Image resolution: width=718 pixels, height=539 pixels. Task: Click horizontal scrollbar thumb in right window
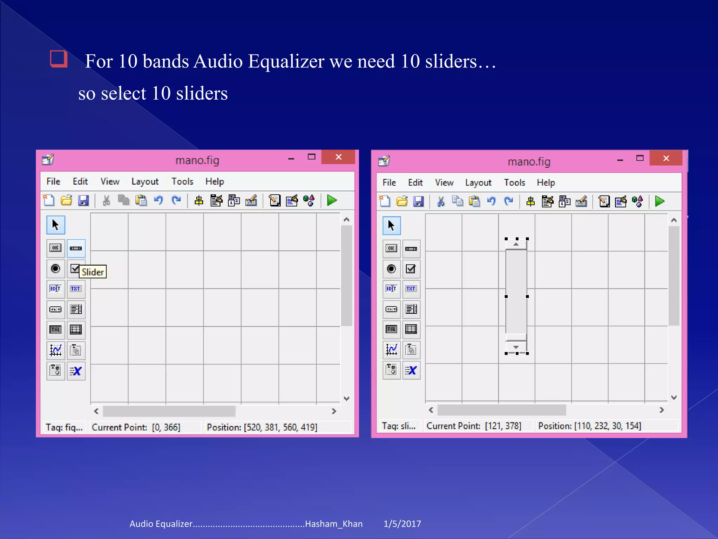(x=502, y=410)
